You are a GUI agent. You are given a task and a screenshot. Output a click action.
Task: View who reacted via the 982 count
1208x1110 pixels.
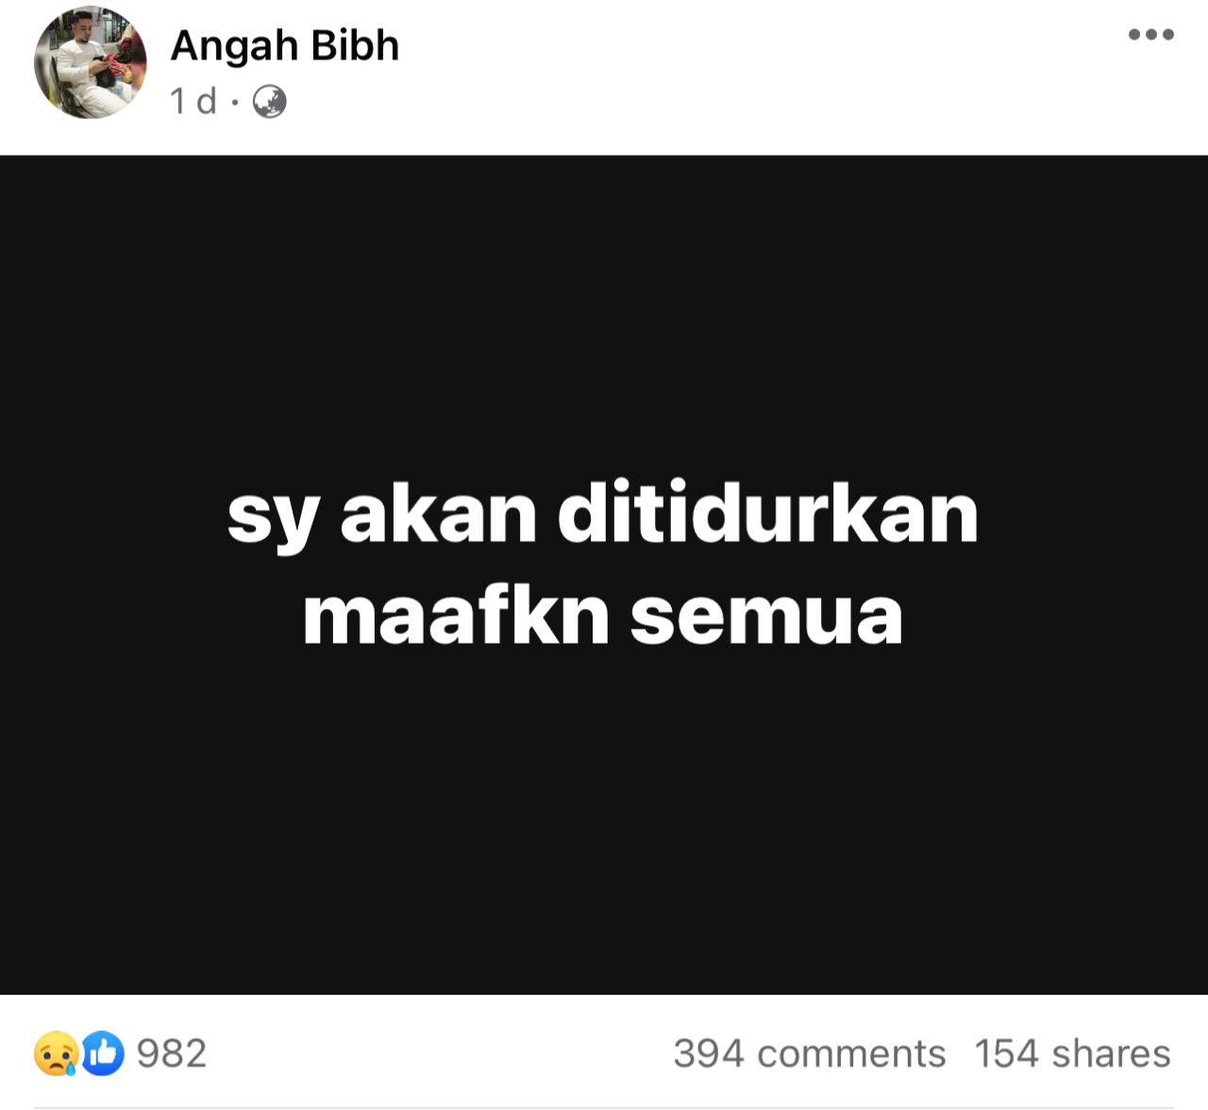[x=171, y=1053]
